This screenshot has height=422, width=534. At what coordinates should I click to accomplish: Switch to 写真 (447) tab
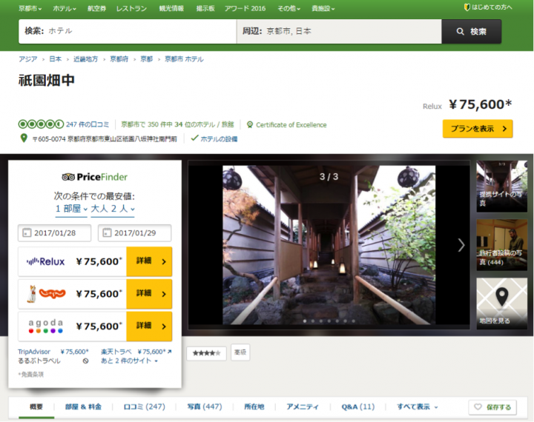[x=205, y=406]
